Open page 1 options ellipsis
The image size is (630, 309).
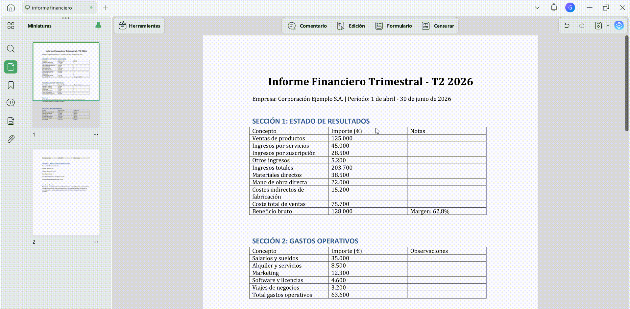[x=96, y=134]
